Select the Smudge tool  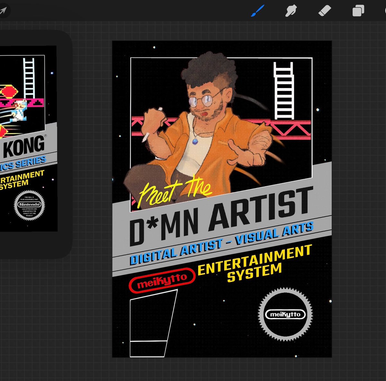291,11
